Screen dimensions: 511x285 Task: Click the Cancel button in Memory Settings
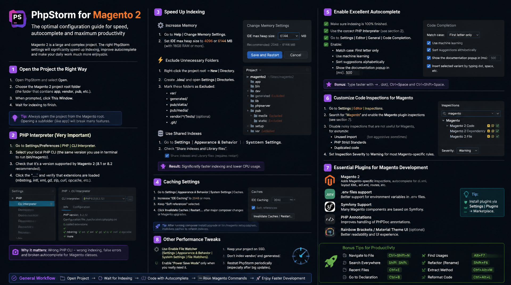click(295, 55)
